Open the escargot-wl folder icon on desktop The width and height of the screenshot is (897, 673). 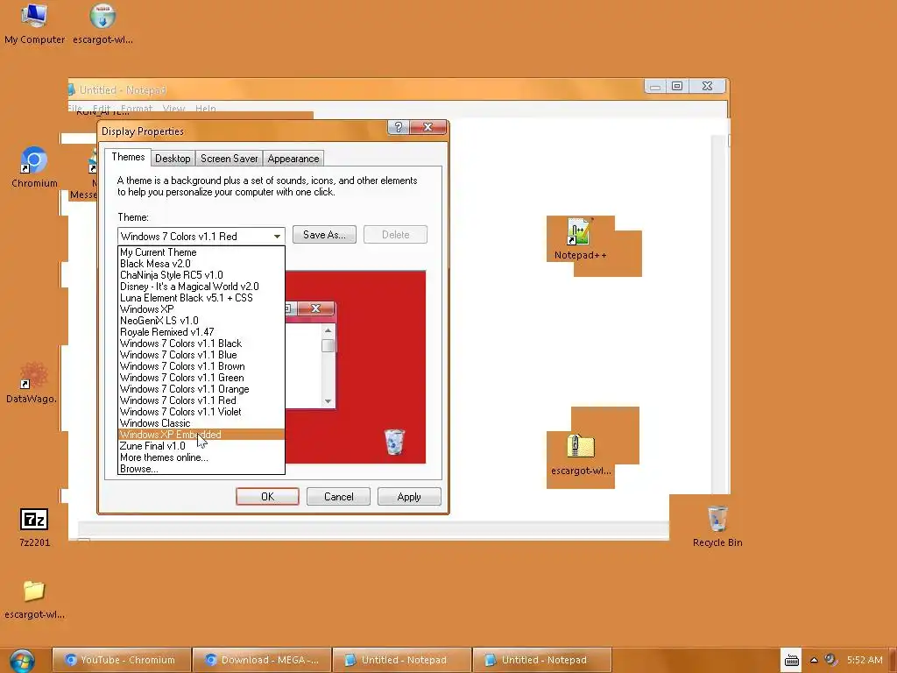(x=34, y=599)
